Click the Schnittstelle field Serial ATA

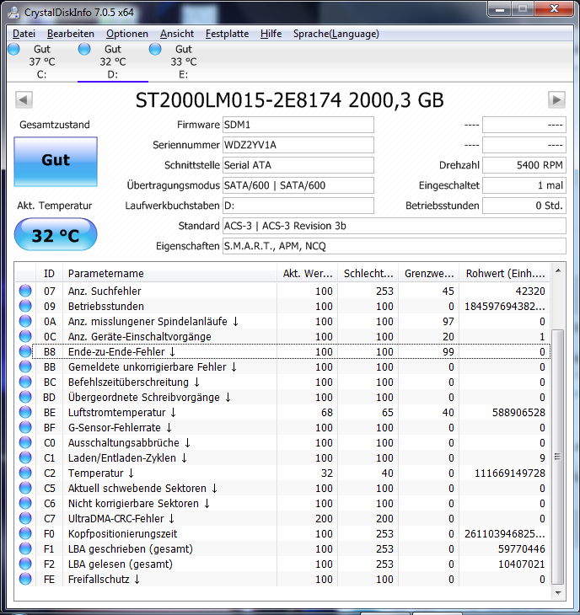(298, 165)
